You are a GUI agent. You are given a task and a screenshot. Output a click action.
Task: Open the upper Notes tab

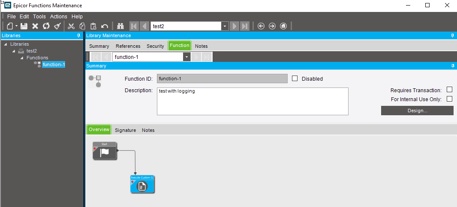(201, 46)
